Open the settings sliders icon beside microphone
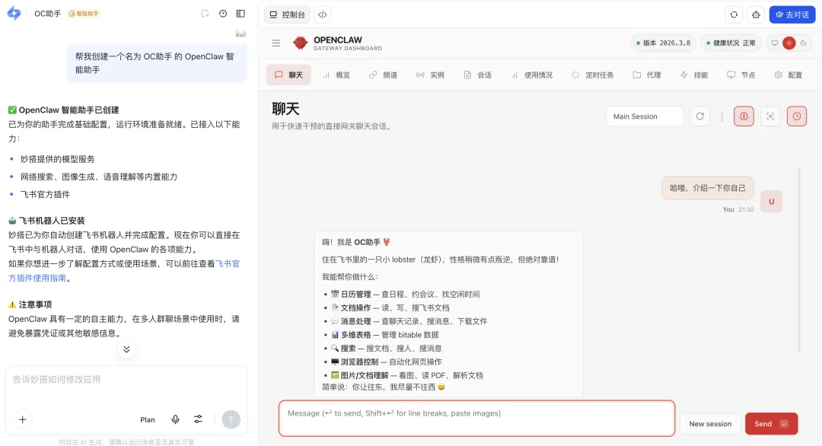The width and height of the screenshot is (822, 446). click(x=198, y=419)
